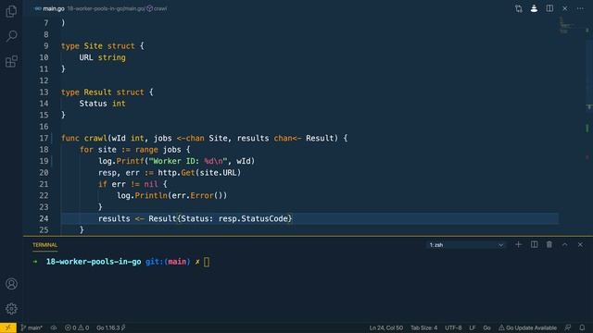Open the Accounts menu icon
593x333 pixels.
(11, 284)
